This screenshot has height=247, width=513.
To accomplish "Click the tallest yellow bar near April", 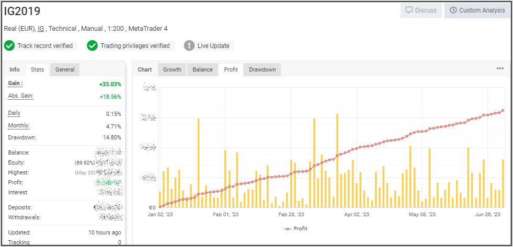I will (x=337, y=157).
